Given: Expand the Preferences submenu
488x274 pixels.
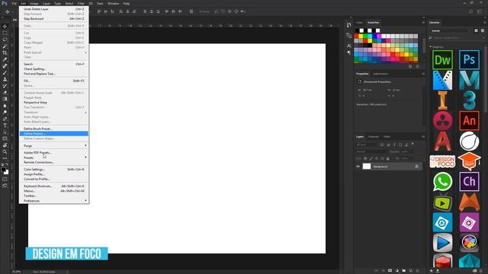Looking at the screenshot, I should [x=54, y=201].
